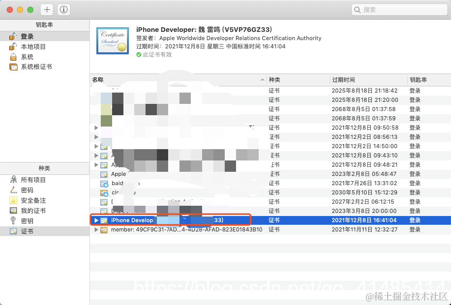Image resolution: width=451 pixels, height=305 pixels.
Task: Click expiry date 2021年11月11日 12:32:27
Action: [365, 229]
